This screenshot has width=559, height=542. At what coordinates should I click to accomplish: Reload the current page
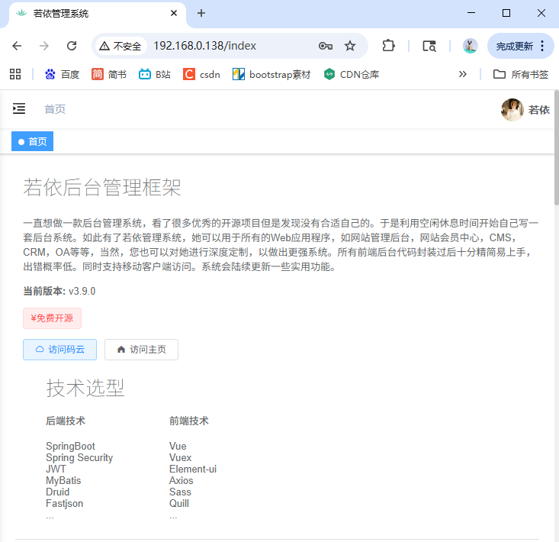(x=72, y=46)
